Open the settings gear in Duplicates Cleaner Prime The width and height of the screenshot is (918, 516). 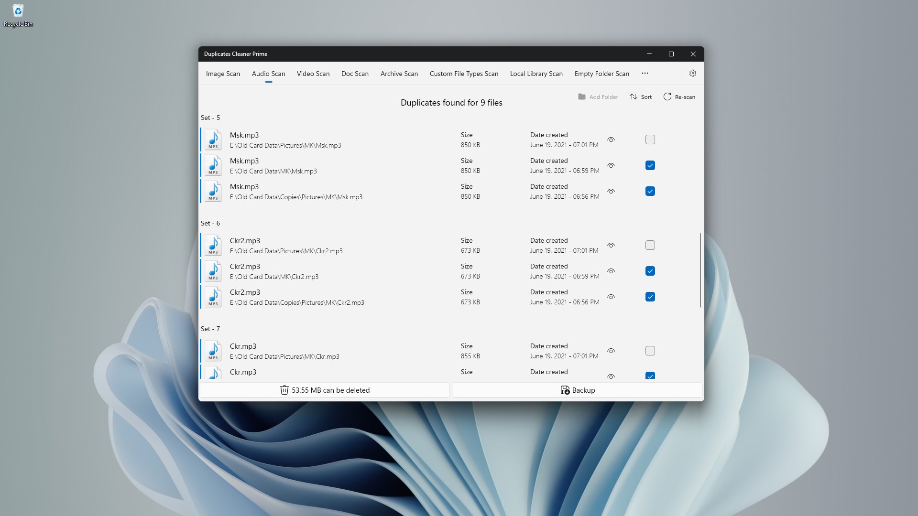pyautogui.click(x=692, y=73)
